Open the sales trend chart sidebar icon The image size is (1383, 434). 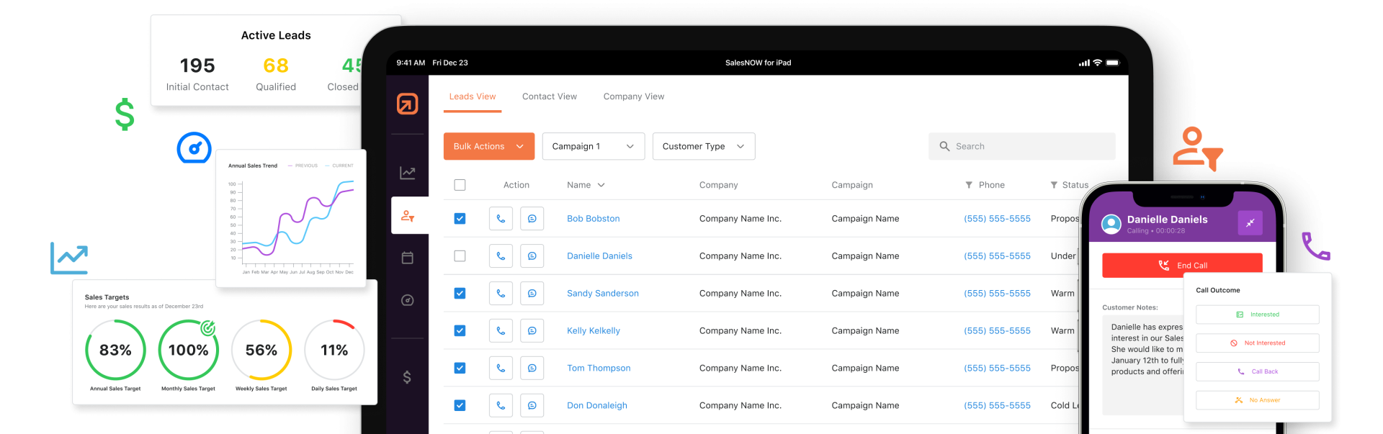[408, 173]
